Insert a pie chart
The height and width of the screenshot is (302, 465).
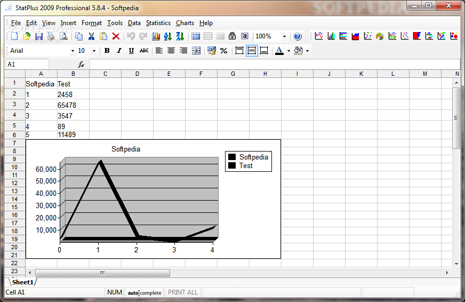tap(380, 36)
